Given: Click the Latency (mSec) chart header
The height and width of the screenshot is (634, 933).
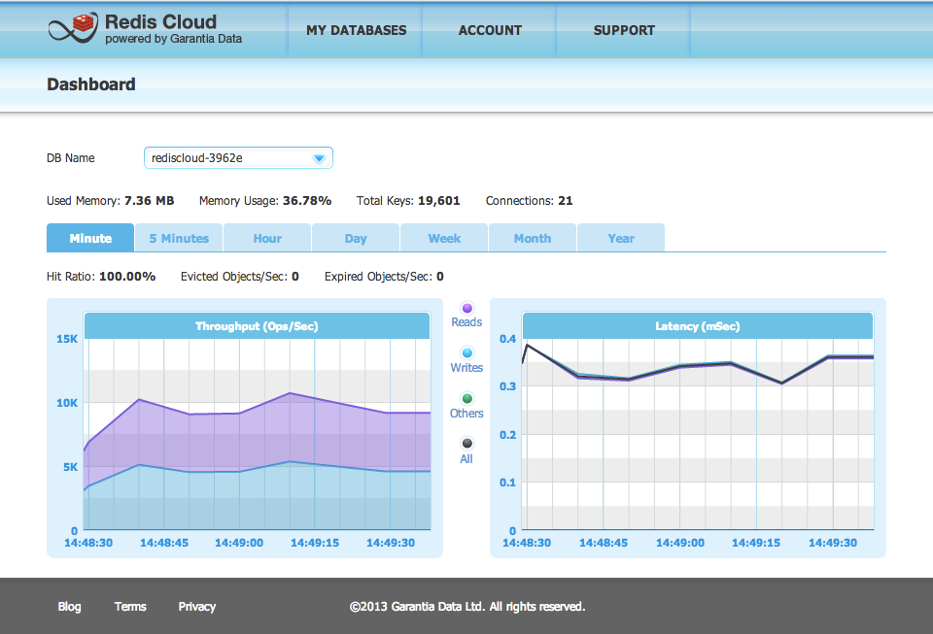Looking at the screenshot, I should click(x=698, y=326).
